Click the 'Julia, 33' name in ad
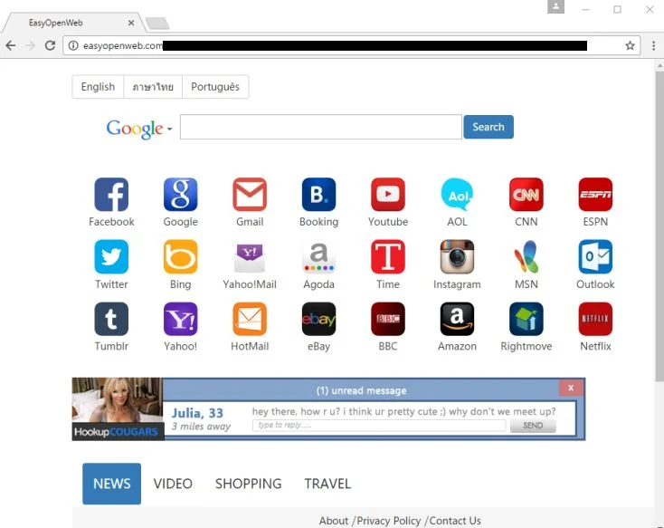The width and height of the screenshot is (664, 528). [x=197, y=413]
